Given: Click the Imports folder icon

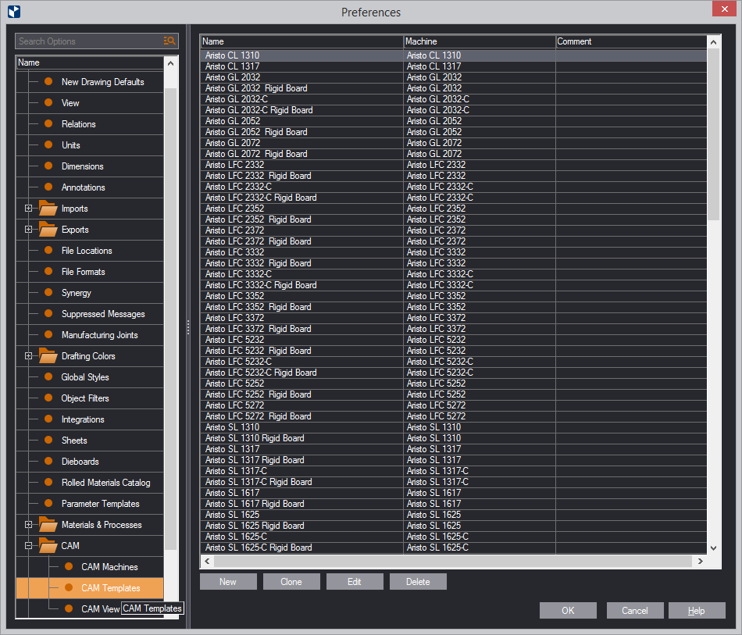Looking at the screenshot, I should pos(48,209).
